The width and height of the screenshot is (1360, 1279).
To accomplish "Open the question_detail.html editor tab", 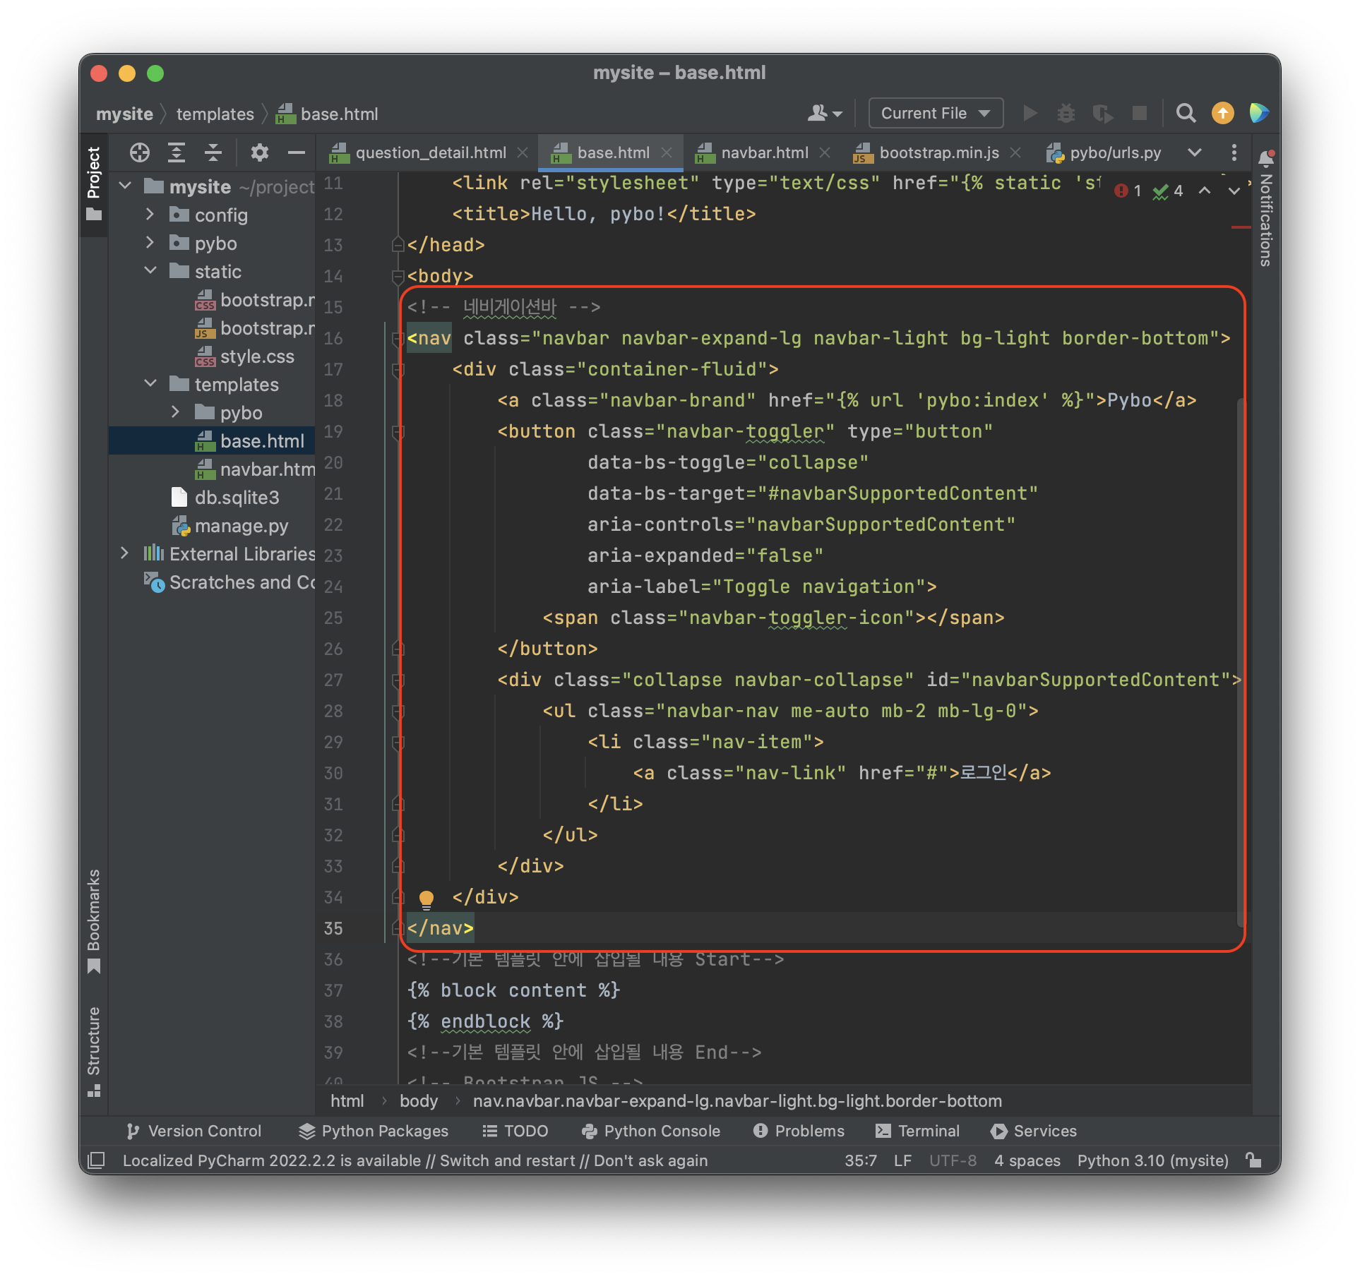I will click(x=430, y=152).
